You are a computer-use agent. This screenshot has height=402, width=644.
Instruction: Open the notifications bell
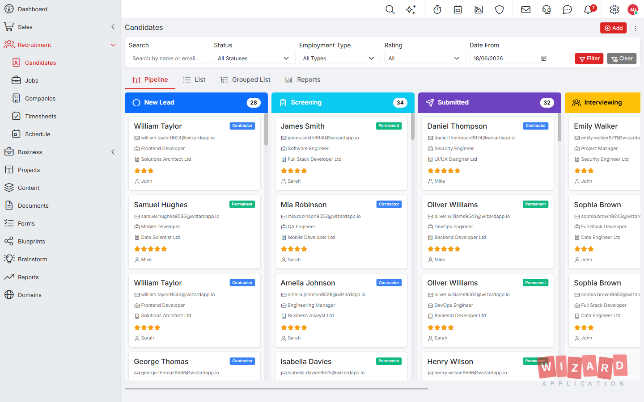pos(589,9)
